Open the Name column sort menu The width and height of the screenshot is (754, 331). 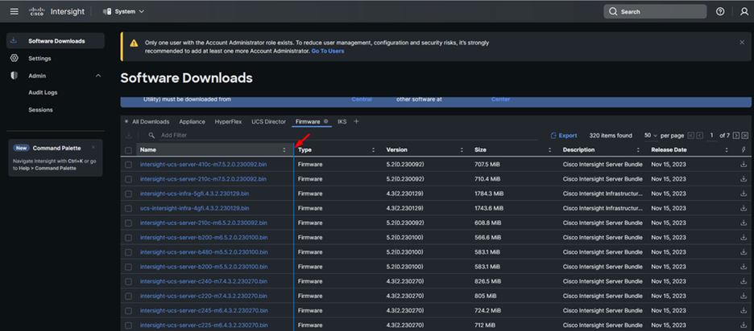284,150
